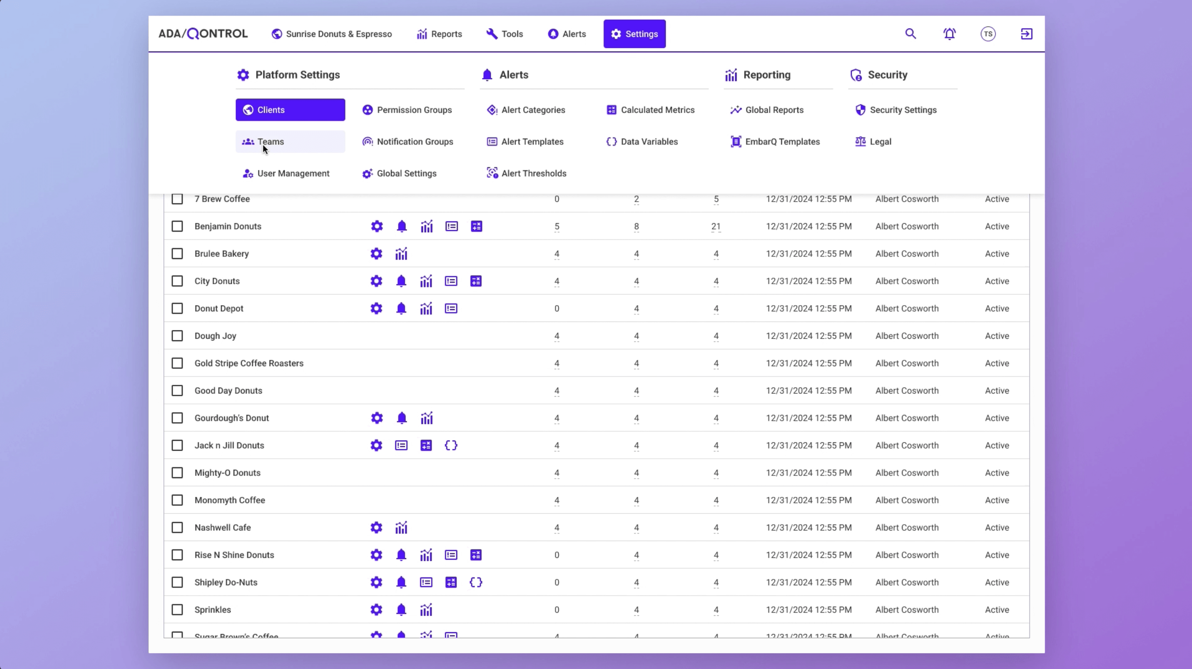Image resolution: width=1192 pixels, height=669 pixels.
Task: Click City Donuts calculated metrics icon
Action: pyautogui.click(x=475, y=281)
